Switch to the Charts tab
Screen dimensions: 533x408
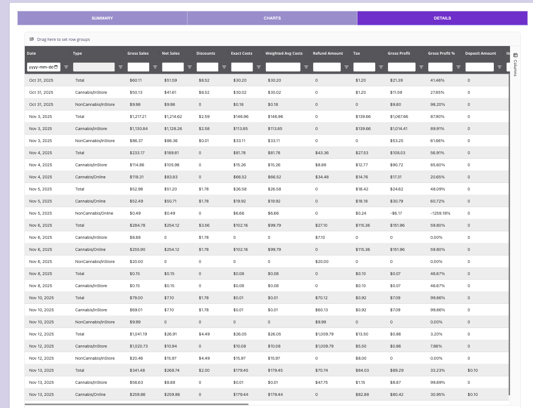pyautogui.click(x=272, y=18)
